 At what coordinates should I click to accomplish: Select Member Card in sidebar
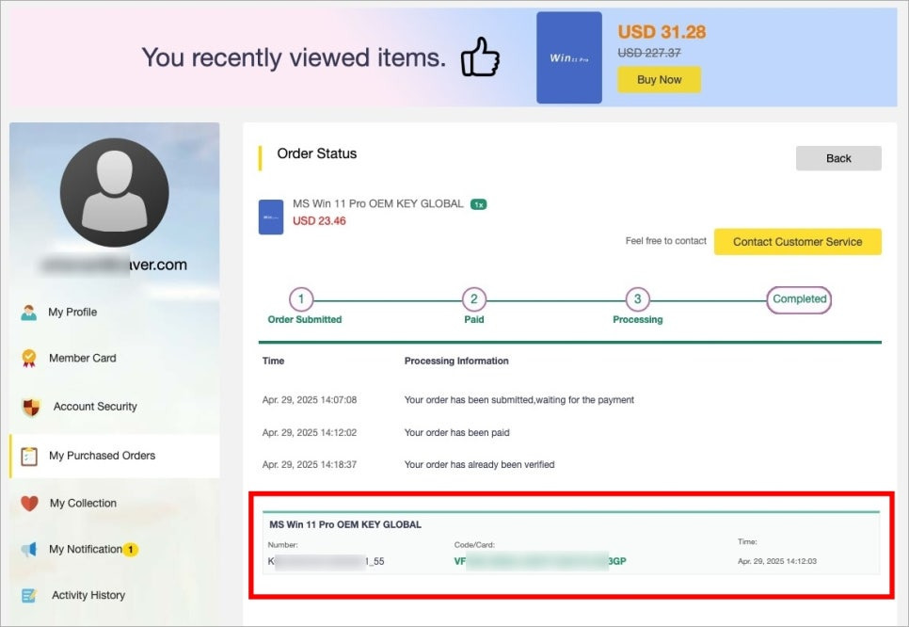pos(82,358)
